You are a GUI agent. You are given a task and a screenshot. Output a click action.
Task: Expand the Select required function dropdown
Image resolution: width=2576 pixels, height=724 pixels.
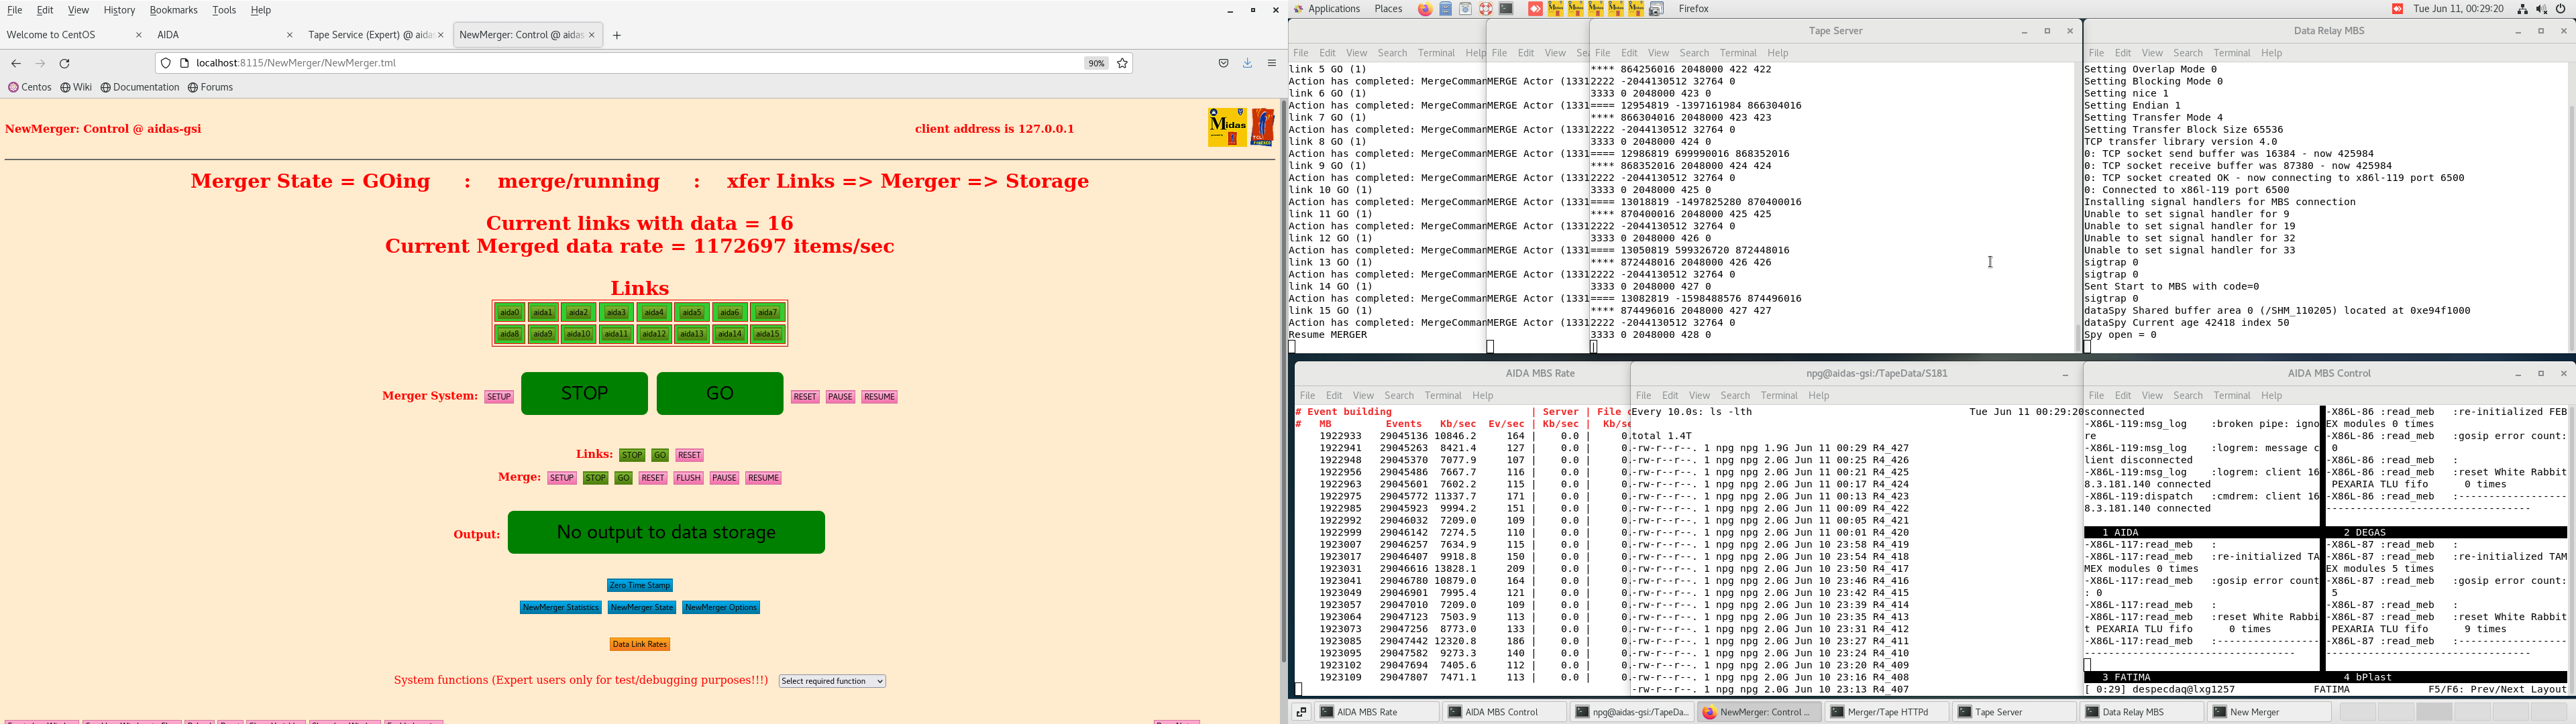(832, 681)
